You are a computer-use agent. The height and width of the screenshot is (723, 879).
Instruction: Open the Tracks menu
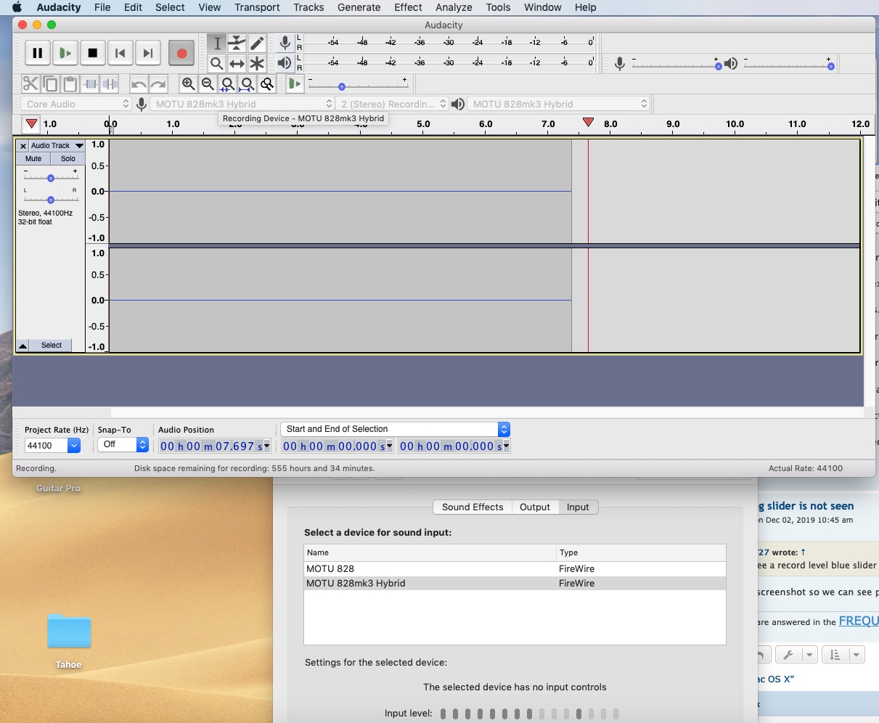coord(308,7)
